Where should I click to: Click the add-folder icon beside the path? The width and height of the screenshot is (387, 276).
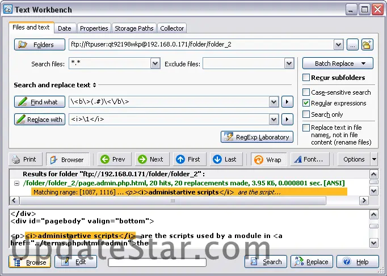pos(367,45)
